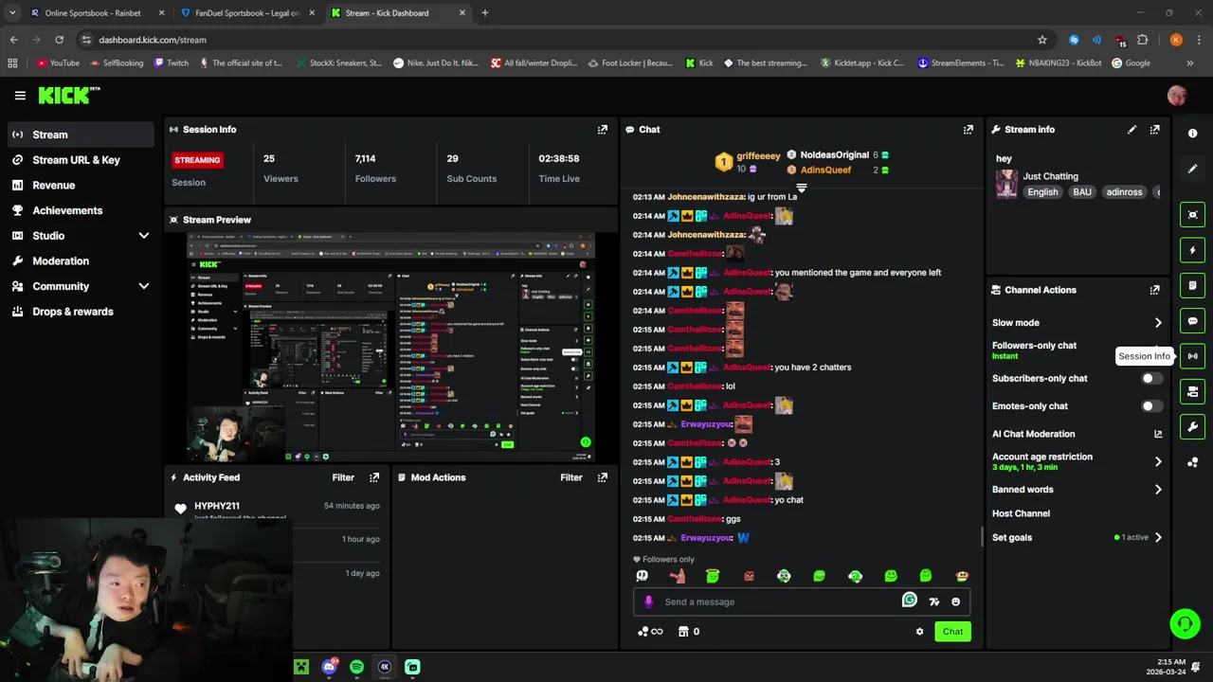The height and width of the screenshot is (682, 1213).
Task: Open chat settings gear icon
Action: tap(919, 632)
